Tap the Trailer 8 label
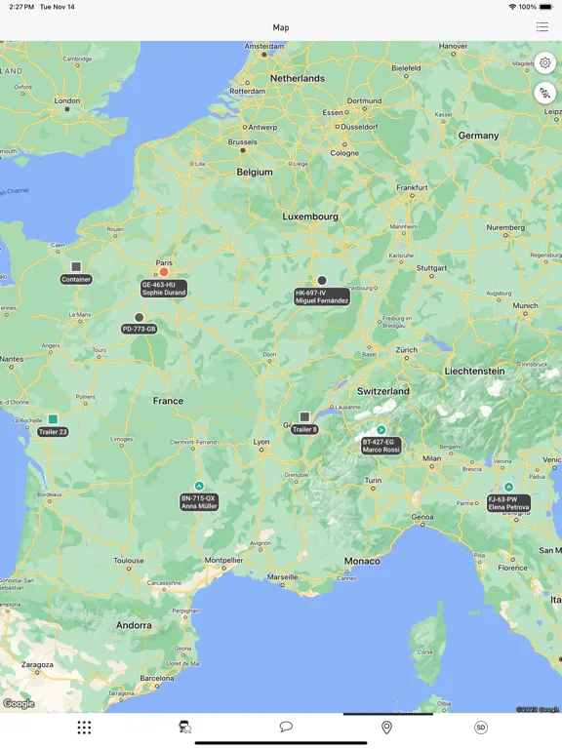 coord(304,429)
